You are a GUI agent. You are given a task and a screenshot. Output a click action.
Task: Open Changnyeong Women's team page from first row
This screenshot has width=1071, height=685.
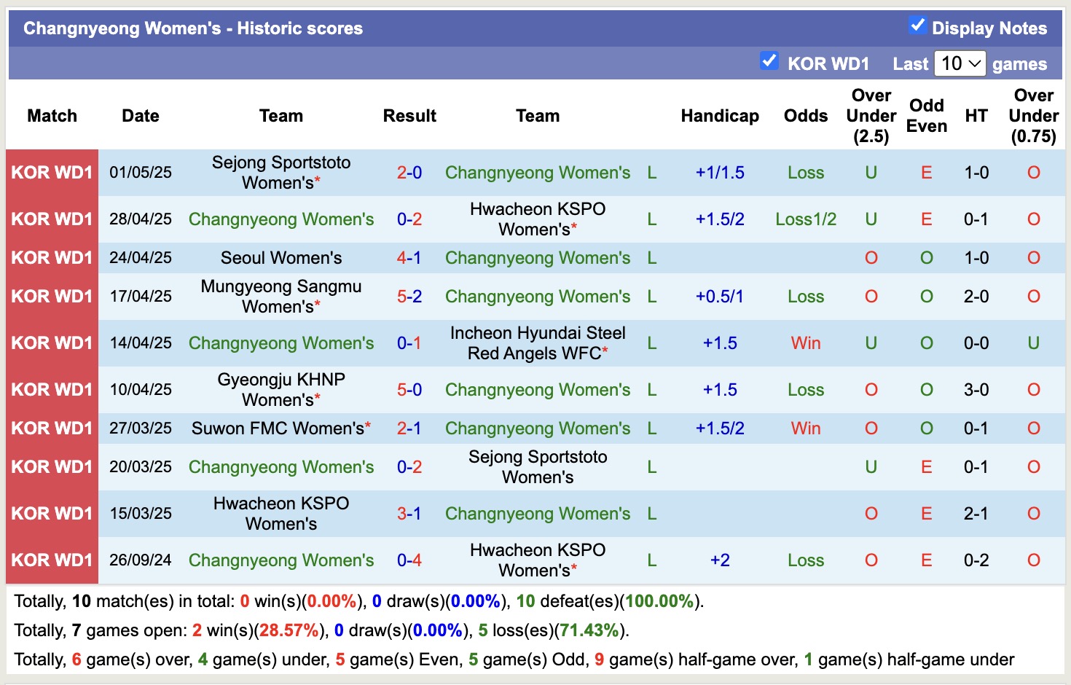tap(537, 173)
